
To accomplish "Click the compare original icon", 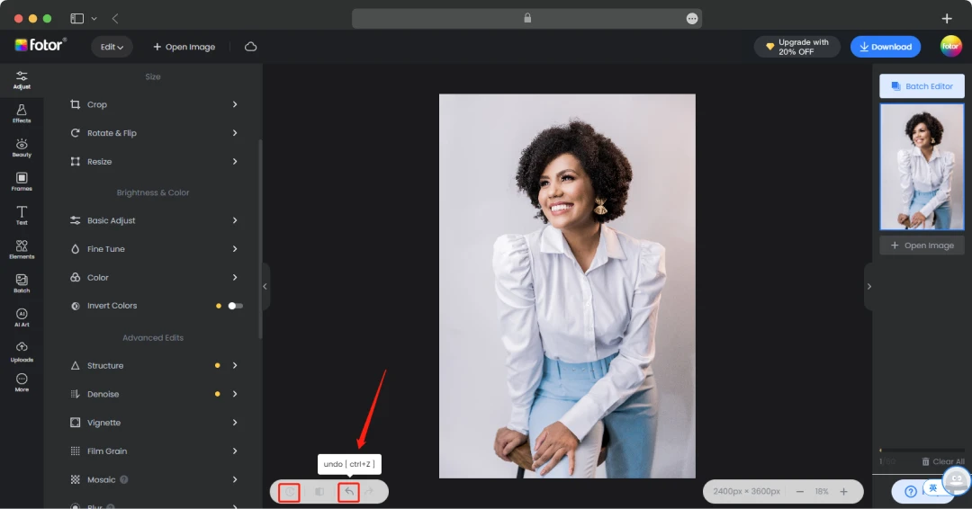I will [319, 492].
